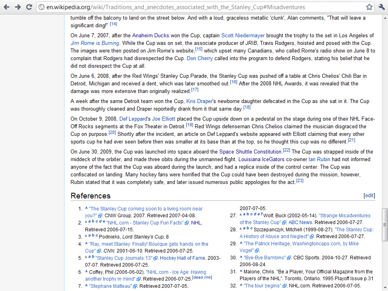The width and height of the screenshot is (388, 291).
Task: Follow the Don Cherry link
Action: pos(200,59)
